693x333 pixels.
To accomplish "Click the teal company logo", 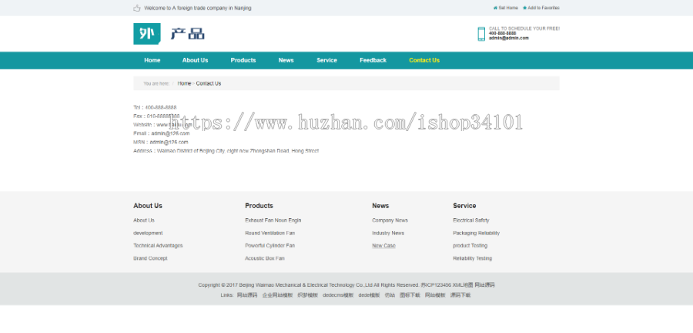I will tap(146, 34).
